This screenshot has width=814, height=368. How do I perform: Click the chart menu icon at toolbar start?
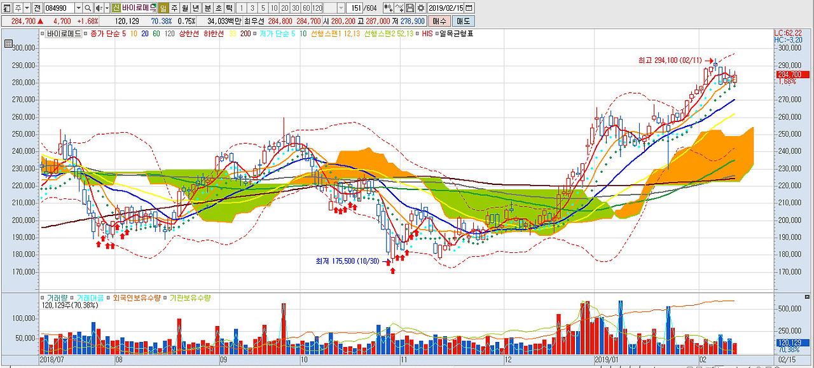pyautogui.click(x=6, y=8)
